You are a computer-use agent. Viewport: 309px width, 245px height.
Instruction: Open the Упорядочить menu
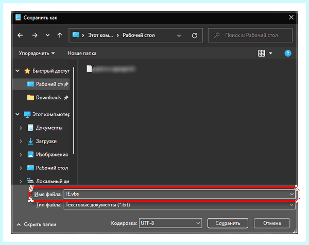point(37,54)
